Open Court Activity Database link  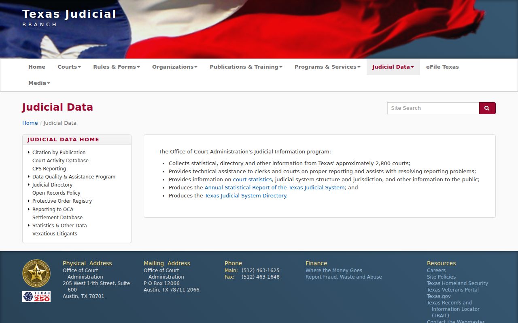(x=60, y=160)
